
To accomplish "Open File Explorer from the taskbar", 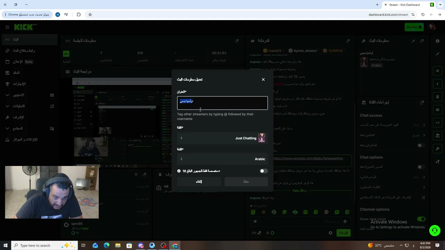I will click(x=118, y=245).
